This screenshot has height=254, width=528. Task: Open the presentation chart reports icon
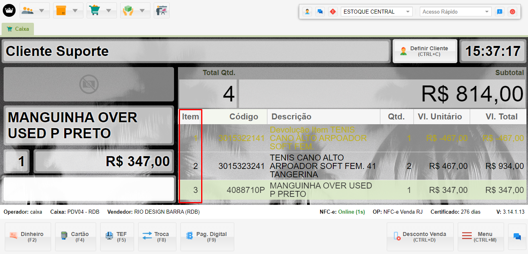[161, 10]
